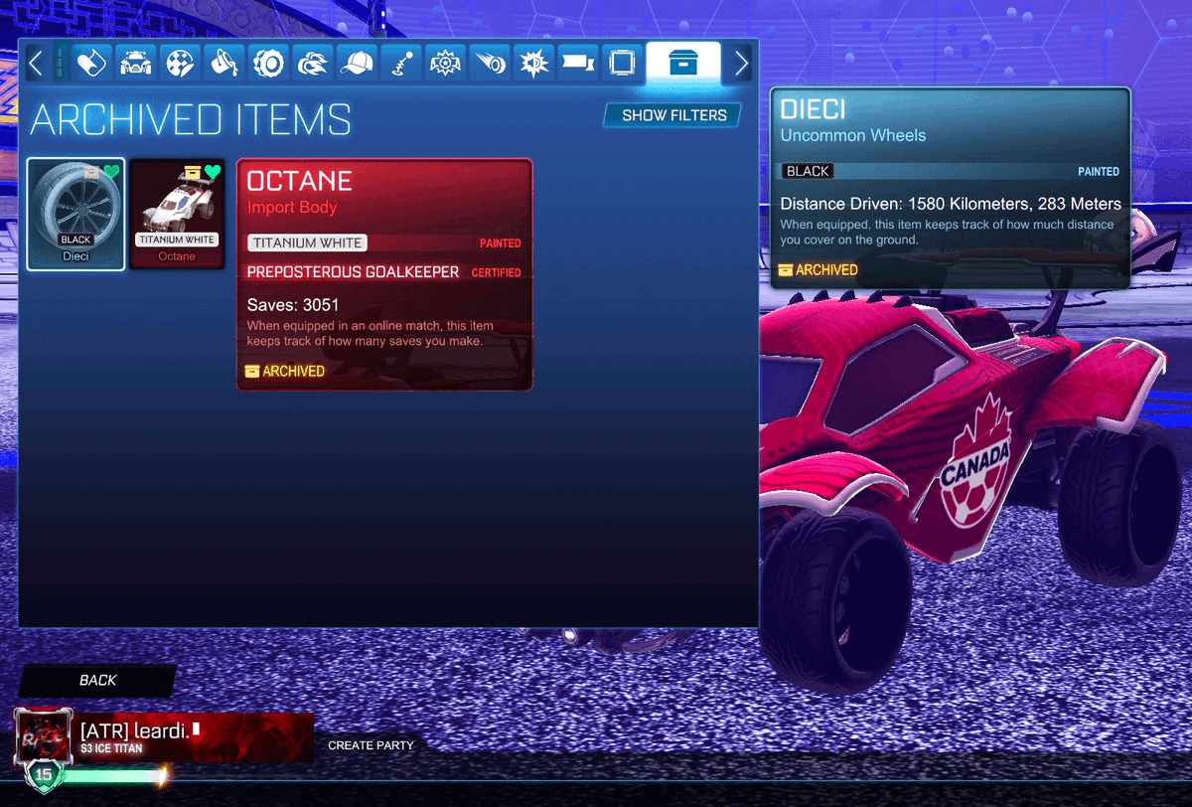Click the OCTANE title in item card
This screenshot has height=807, width=1192.
pyautogui.click(x=299, y=181)
